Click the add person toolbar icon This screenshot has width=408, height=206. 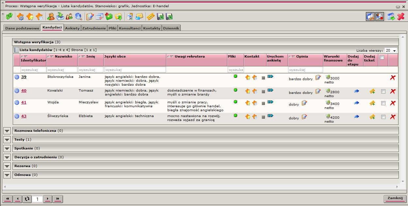(51, 16)
